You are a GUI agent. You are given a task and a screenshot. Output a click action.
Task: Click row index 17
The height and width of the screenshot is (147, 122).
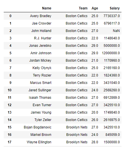(9, 142)
